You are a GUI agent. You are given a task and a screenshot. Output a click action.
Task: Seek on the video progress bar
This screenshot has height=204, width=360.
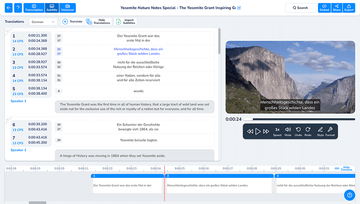(x=299, y=119)
